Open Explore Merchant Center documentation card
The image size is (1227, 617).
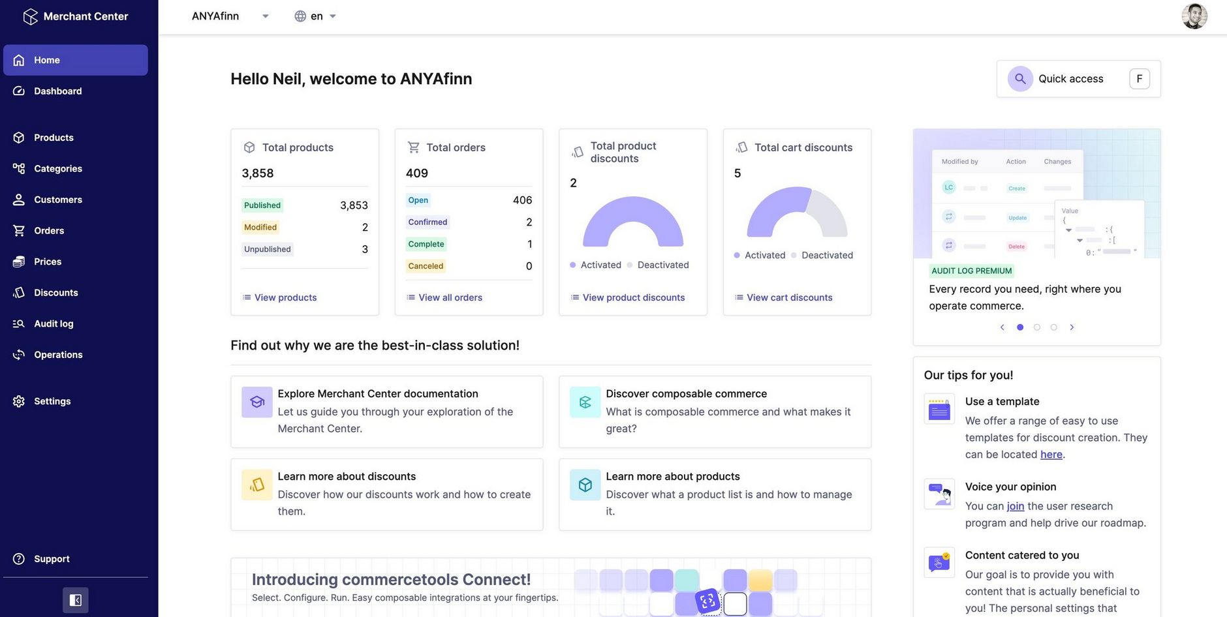[x=386, y=412]
